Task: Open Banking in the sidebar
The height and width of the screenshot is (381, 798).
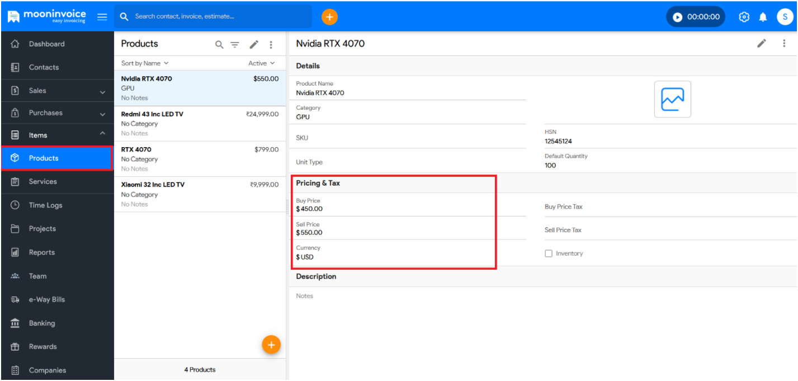Action: pyautogui.click(x=57, y=323)
